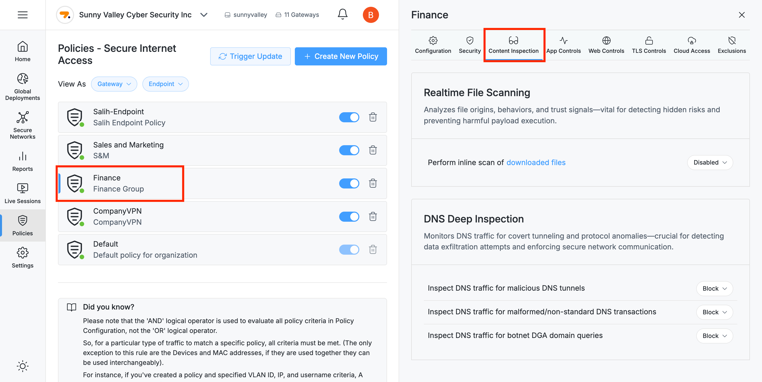Viewport: 762px width, 382px height.
Task: Open Settings from the sidebar
Action: [22, 257]
